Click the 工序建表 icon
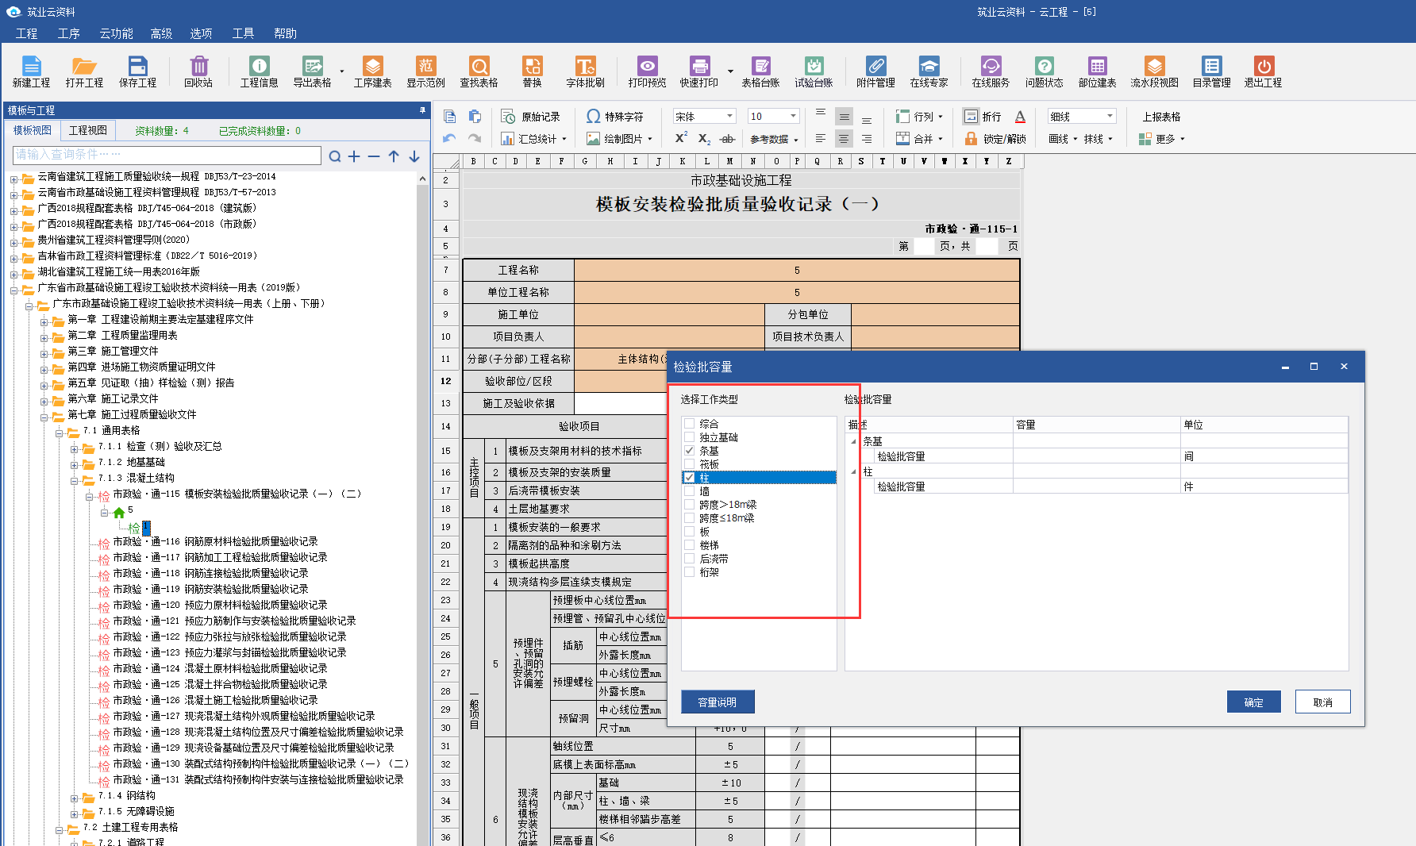The width and height of the screenshot is (1416, 846). pyautogui.click(x=372, y=71)
